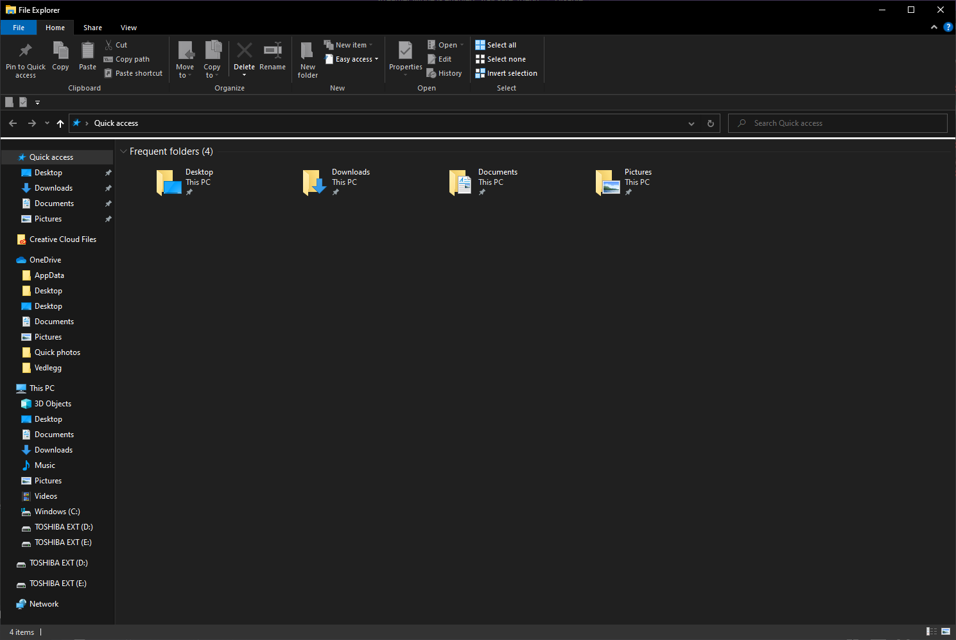The image size is (956, 640).
Task: Click the Rename icon
Action: click(x=273, y=50)
